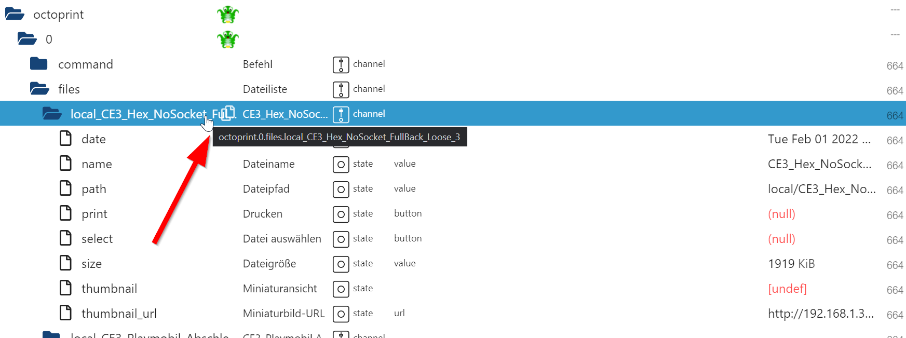
Task: Click state icon in path row
Action: (x=341, y=190)
